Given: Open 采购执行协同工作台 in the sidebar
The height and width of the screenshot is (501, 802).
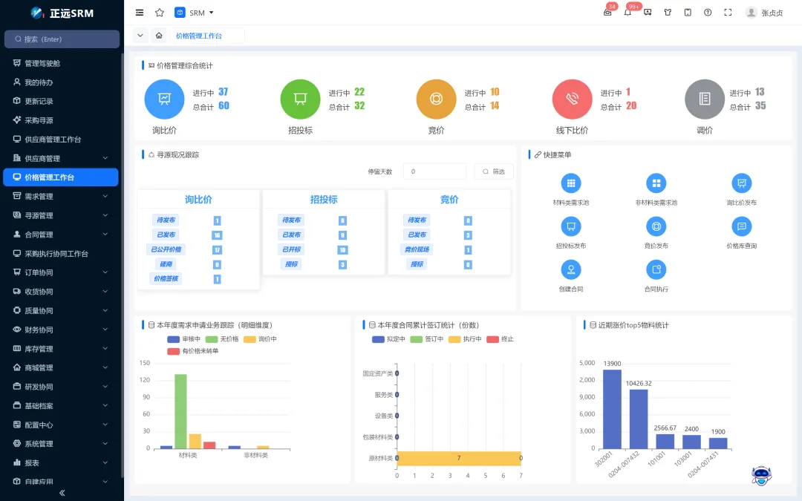Looking at the screenshot, I should pos(62,254).
